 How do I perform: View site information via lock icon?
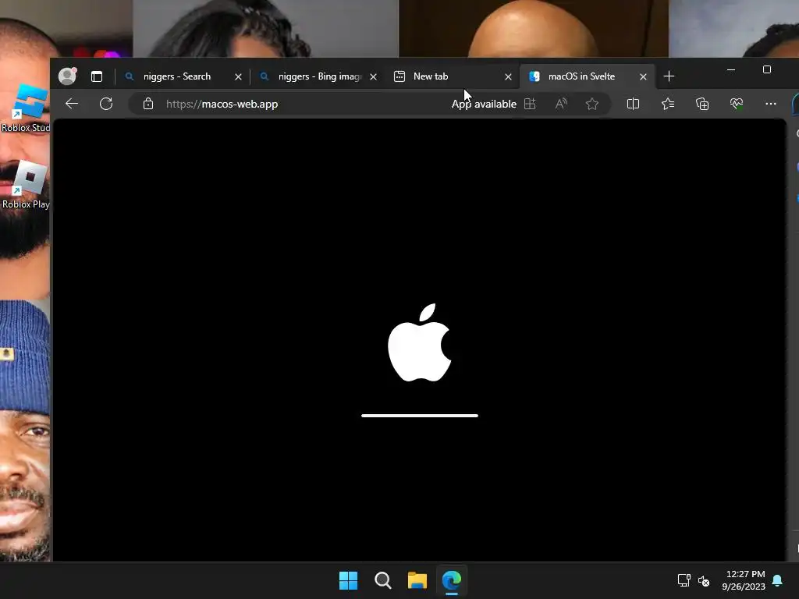[x=148, y=104]
